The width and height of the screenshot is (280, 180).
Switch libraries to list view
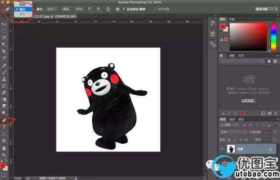point(275,61)
